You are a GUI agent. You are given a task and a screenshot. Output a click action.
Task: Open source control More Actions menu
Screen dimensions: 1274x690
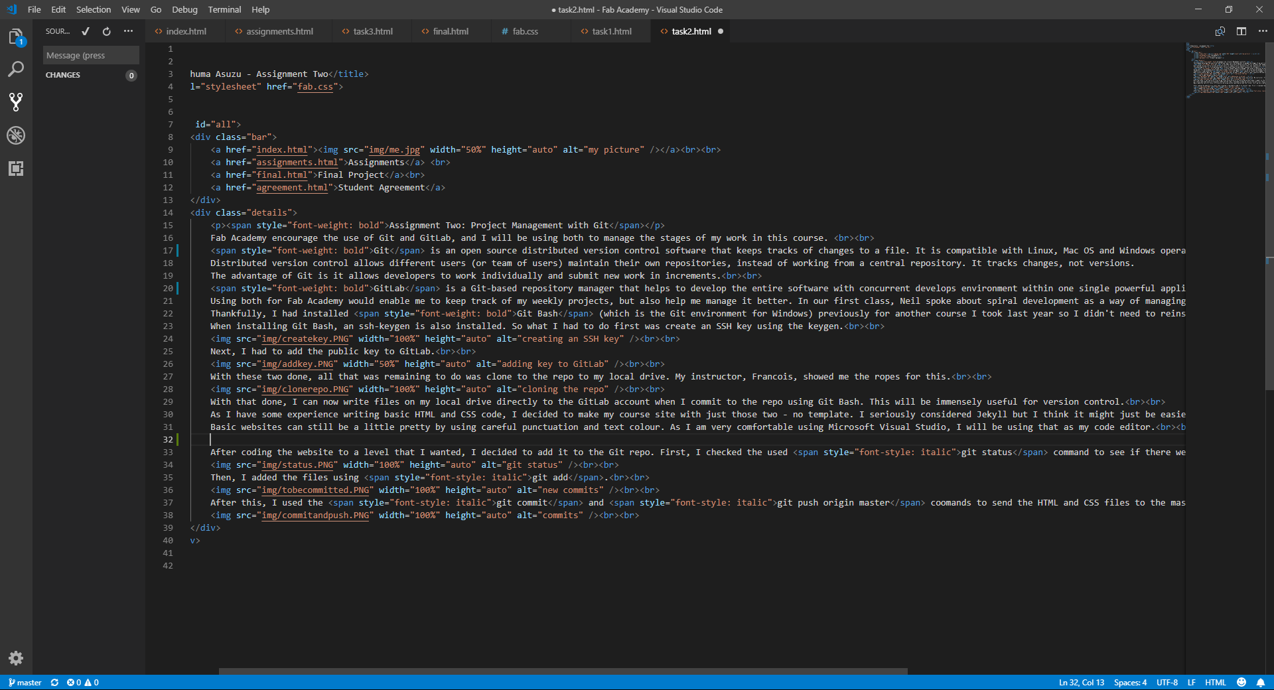pos(128,31)
